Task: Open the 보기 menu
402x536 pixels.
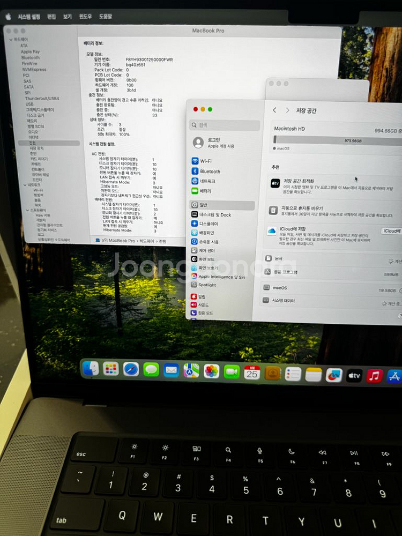Action: pyautogui.click(x=68, y=17)
